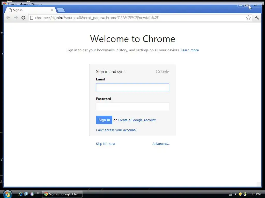Screen dimensions: 265x198
Task: Focus the address bar URL
Action: tap(97, 18)
